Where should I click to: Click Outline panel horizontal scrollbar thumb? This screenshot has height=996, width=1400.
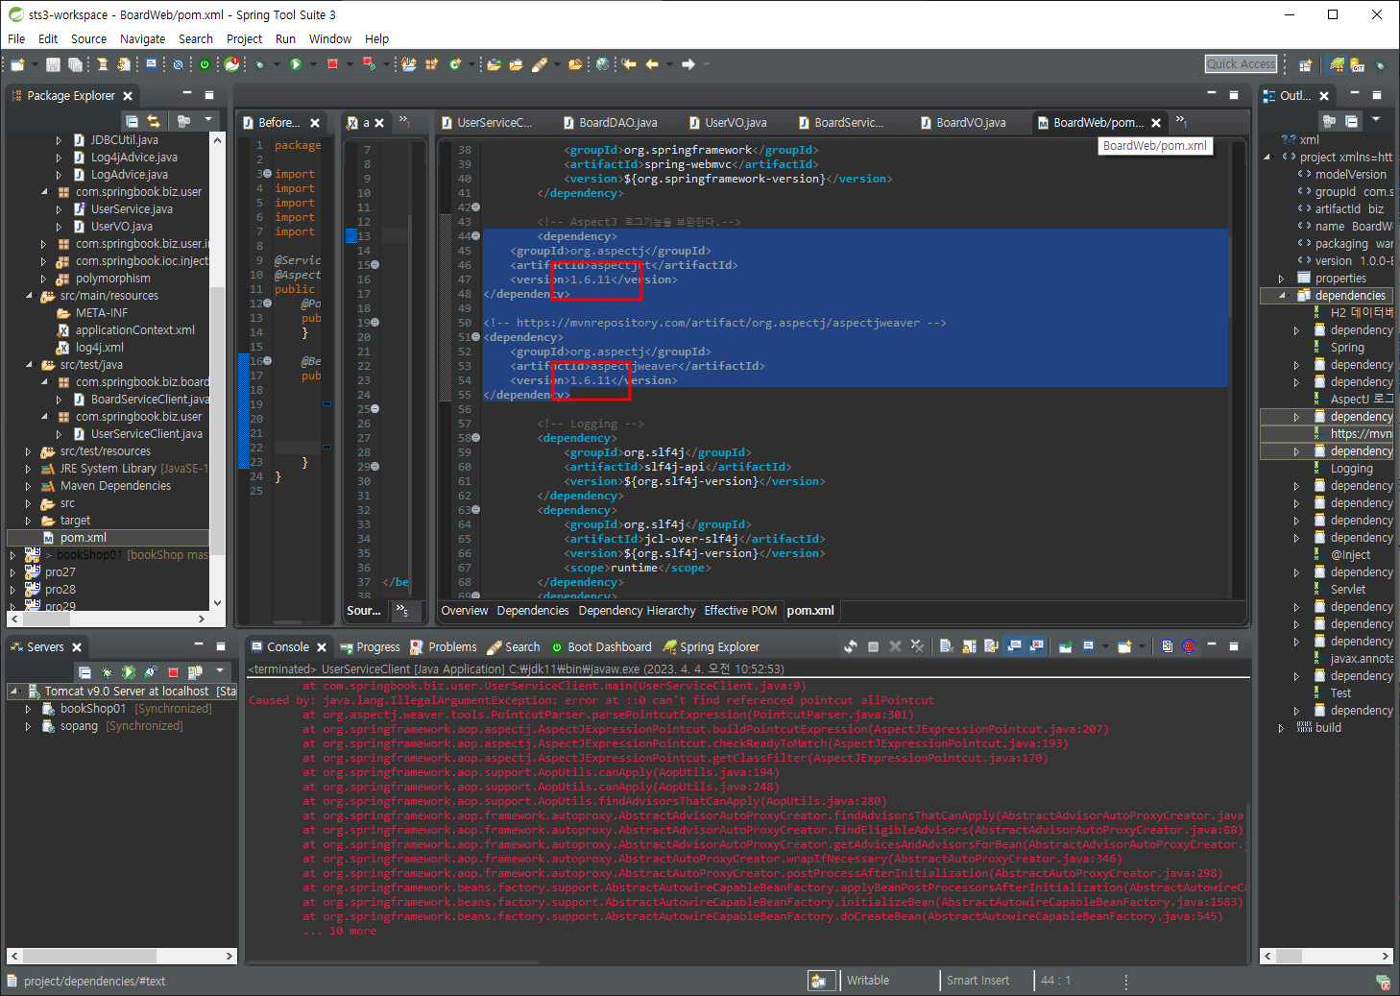click(1289, 957)
